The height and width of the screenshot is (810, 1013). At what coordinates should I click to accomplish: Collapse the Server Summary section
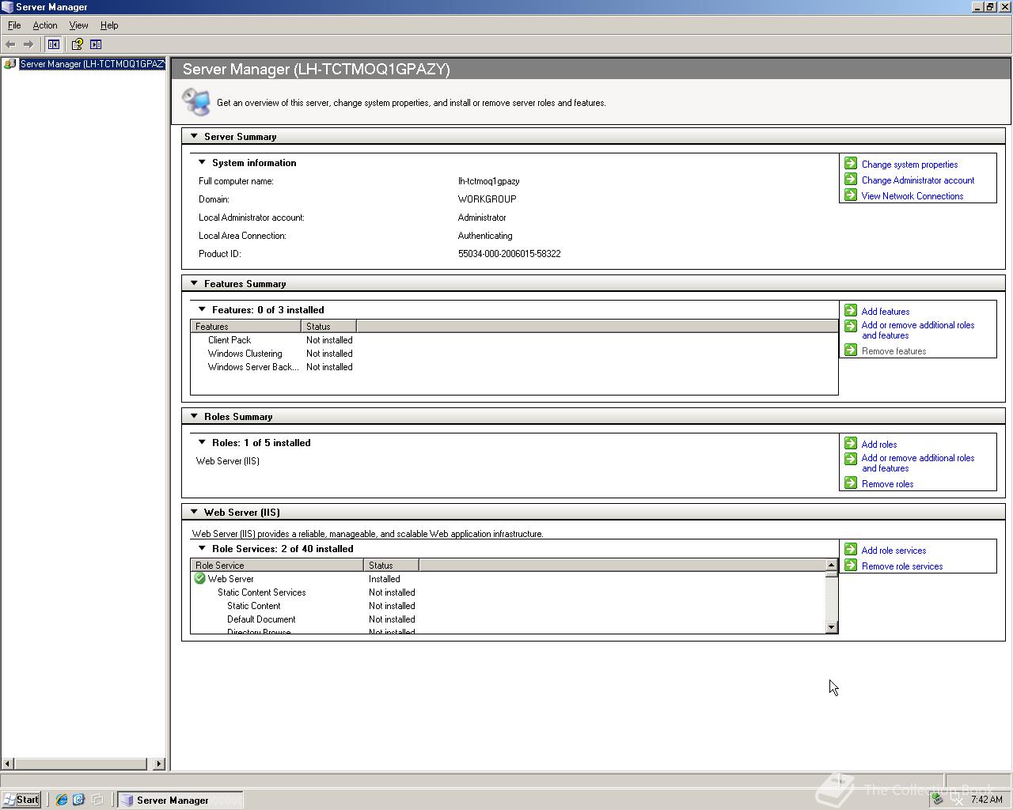pos(194,136)
